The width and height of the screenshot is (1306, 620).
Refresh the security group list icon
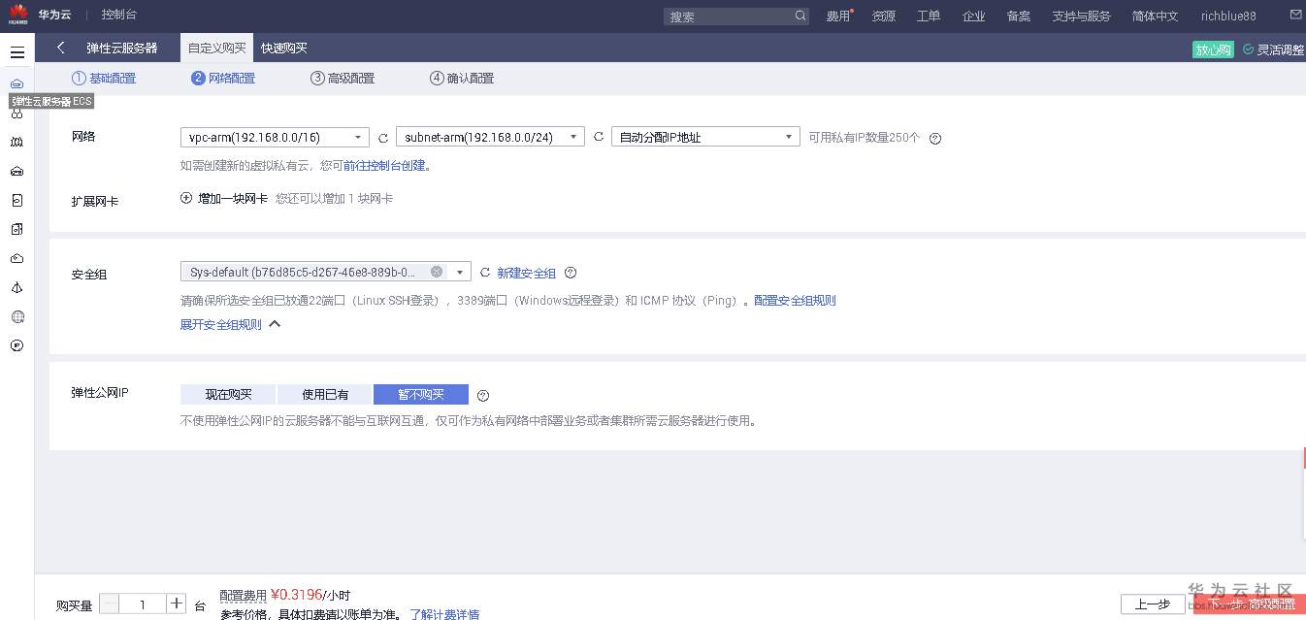click(x=485, y=273)
